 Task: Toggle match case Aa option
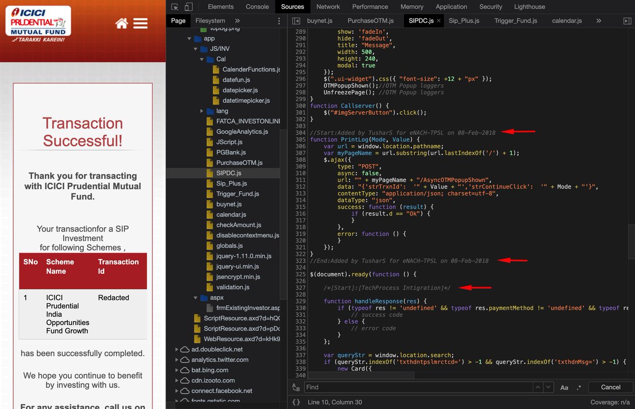point(564,387)
